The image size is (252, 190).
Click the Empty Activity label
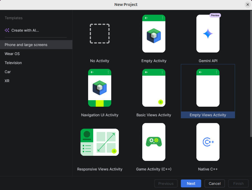pos(154,61)
